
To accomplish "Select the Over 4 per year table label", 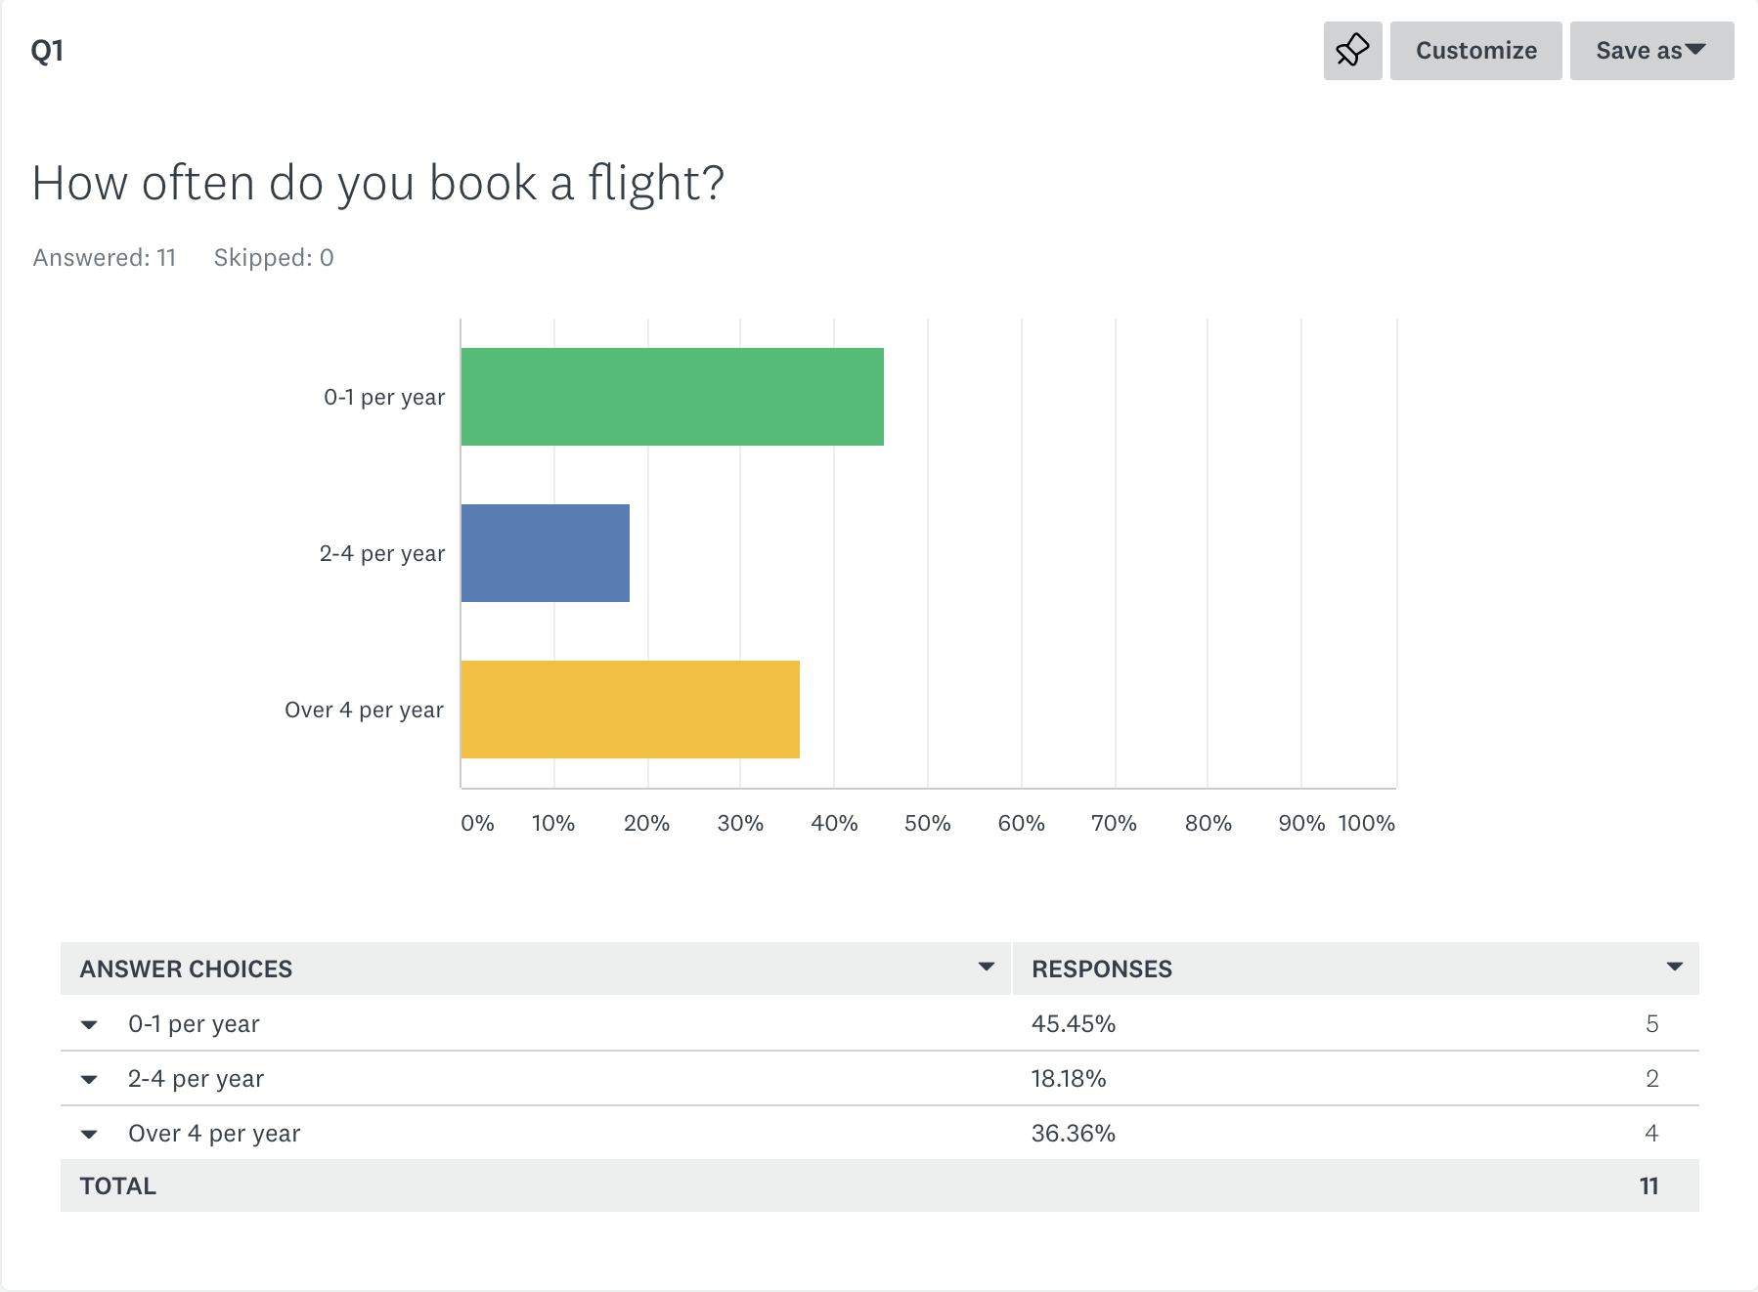I will point(214,1134).
